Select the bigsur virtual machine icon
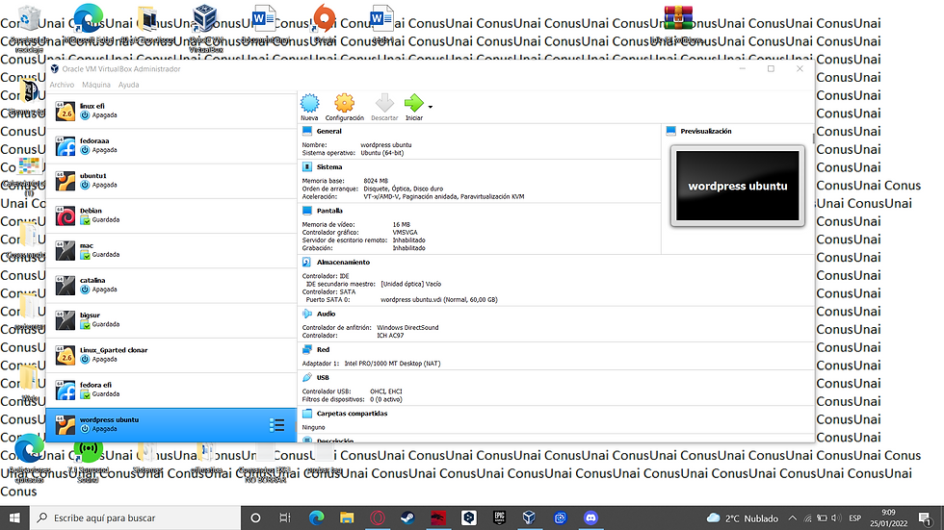The height and width of the screenshot is (530, 944). pos(66,320)
